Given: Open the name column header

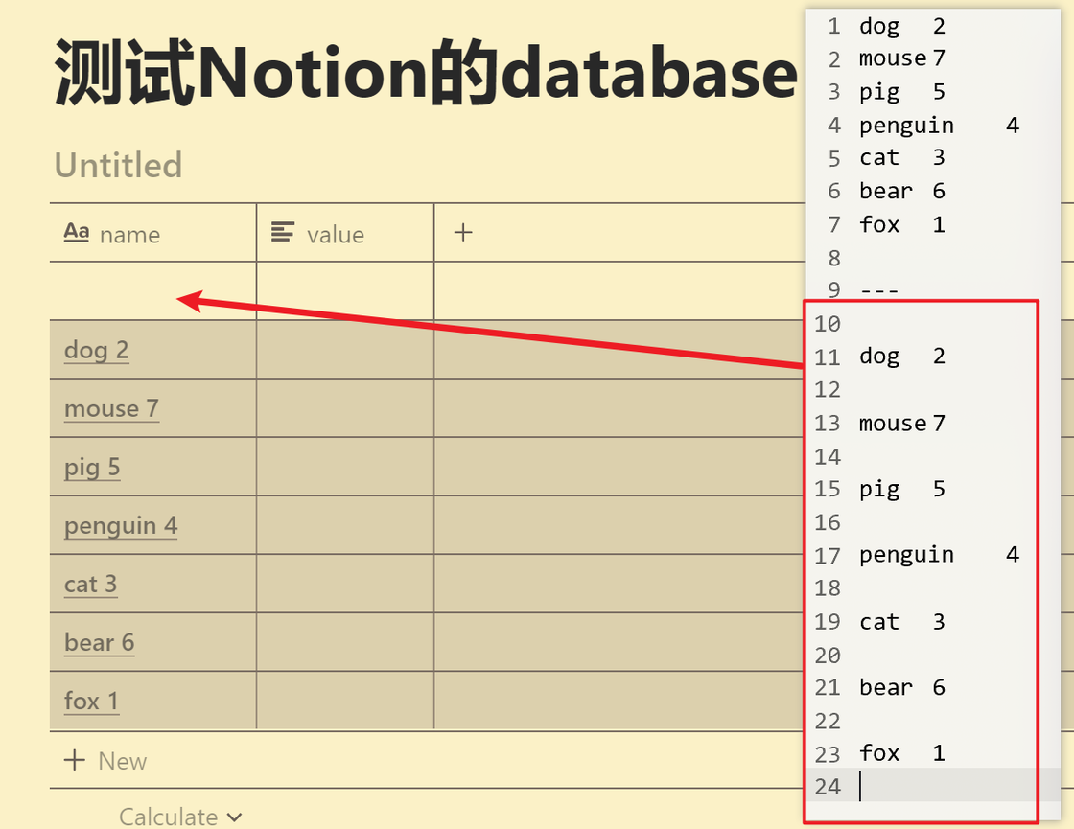Looking at the screenshot, I should pyautogui.click(x=152, y=233).
